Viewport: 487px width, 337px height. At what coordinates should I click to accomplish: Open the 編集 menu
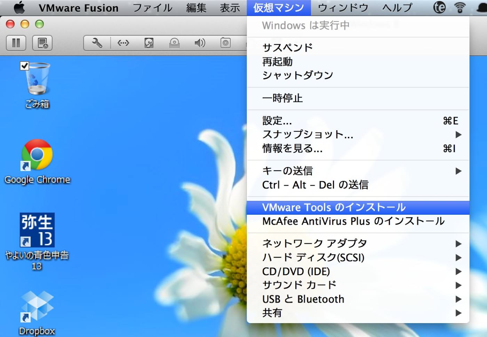pyautogui.click(x=196, y=8)
